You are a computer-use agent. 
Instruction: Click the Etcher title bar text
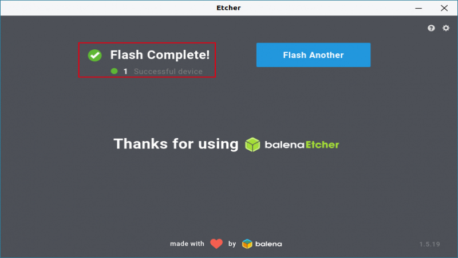[228, 8]
